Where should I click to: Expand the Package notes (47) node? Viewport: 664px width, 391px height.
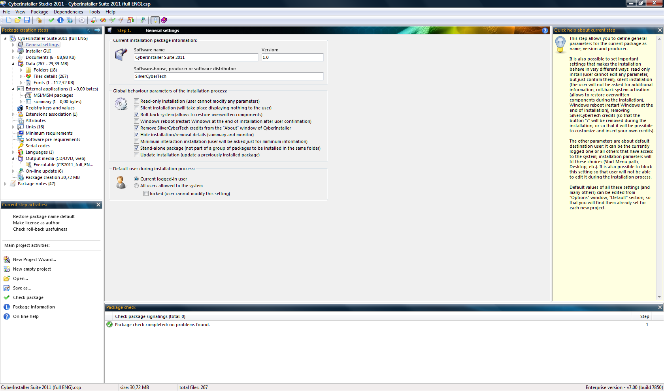(5, 184)
